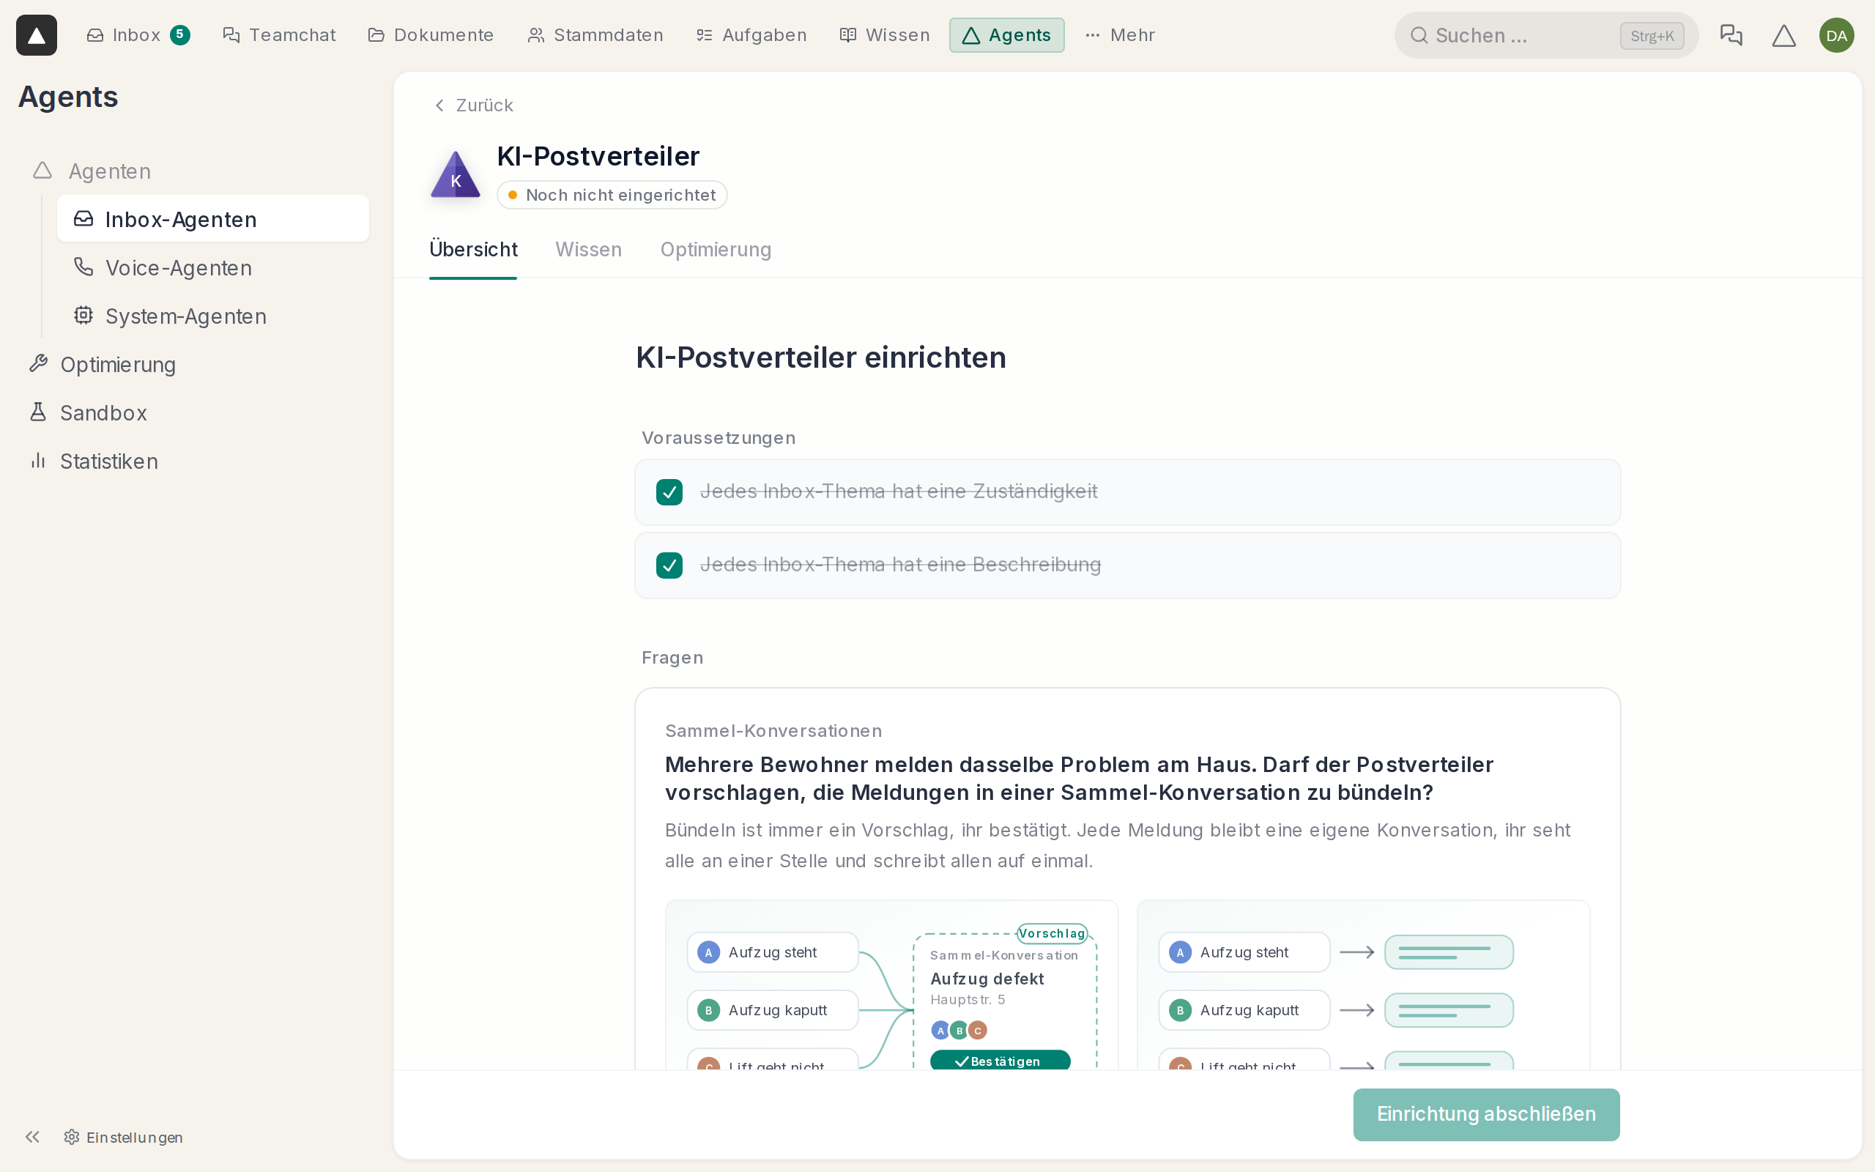Go to Dokumente in top bar
This screenshot has height=1172, width=1875.
point(431,35)
